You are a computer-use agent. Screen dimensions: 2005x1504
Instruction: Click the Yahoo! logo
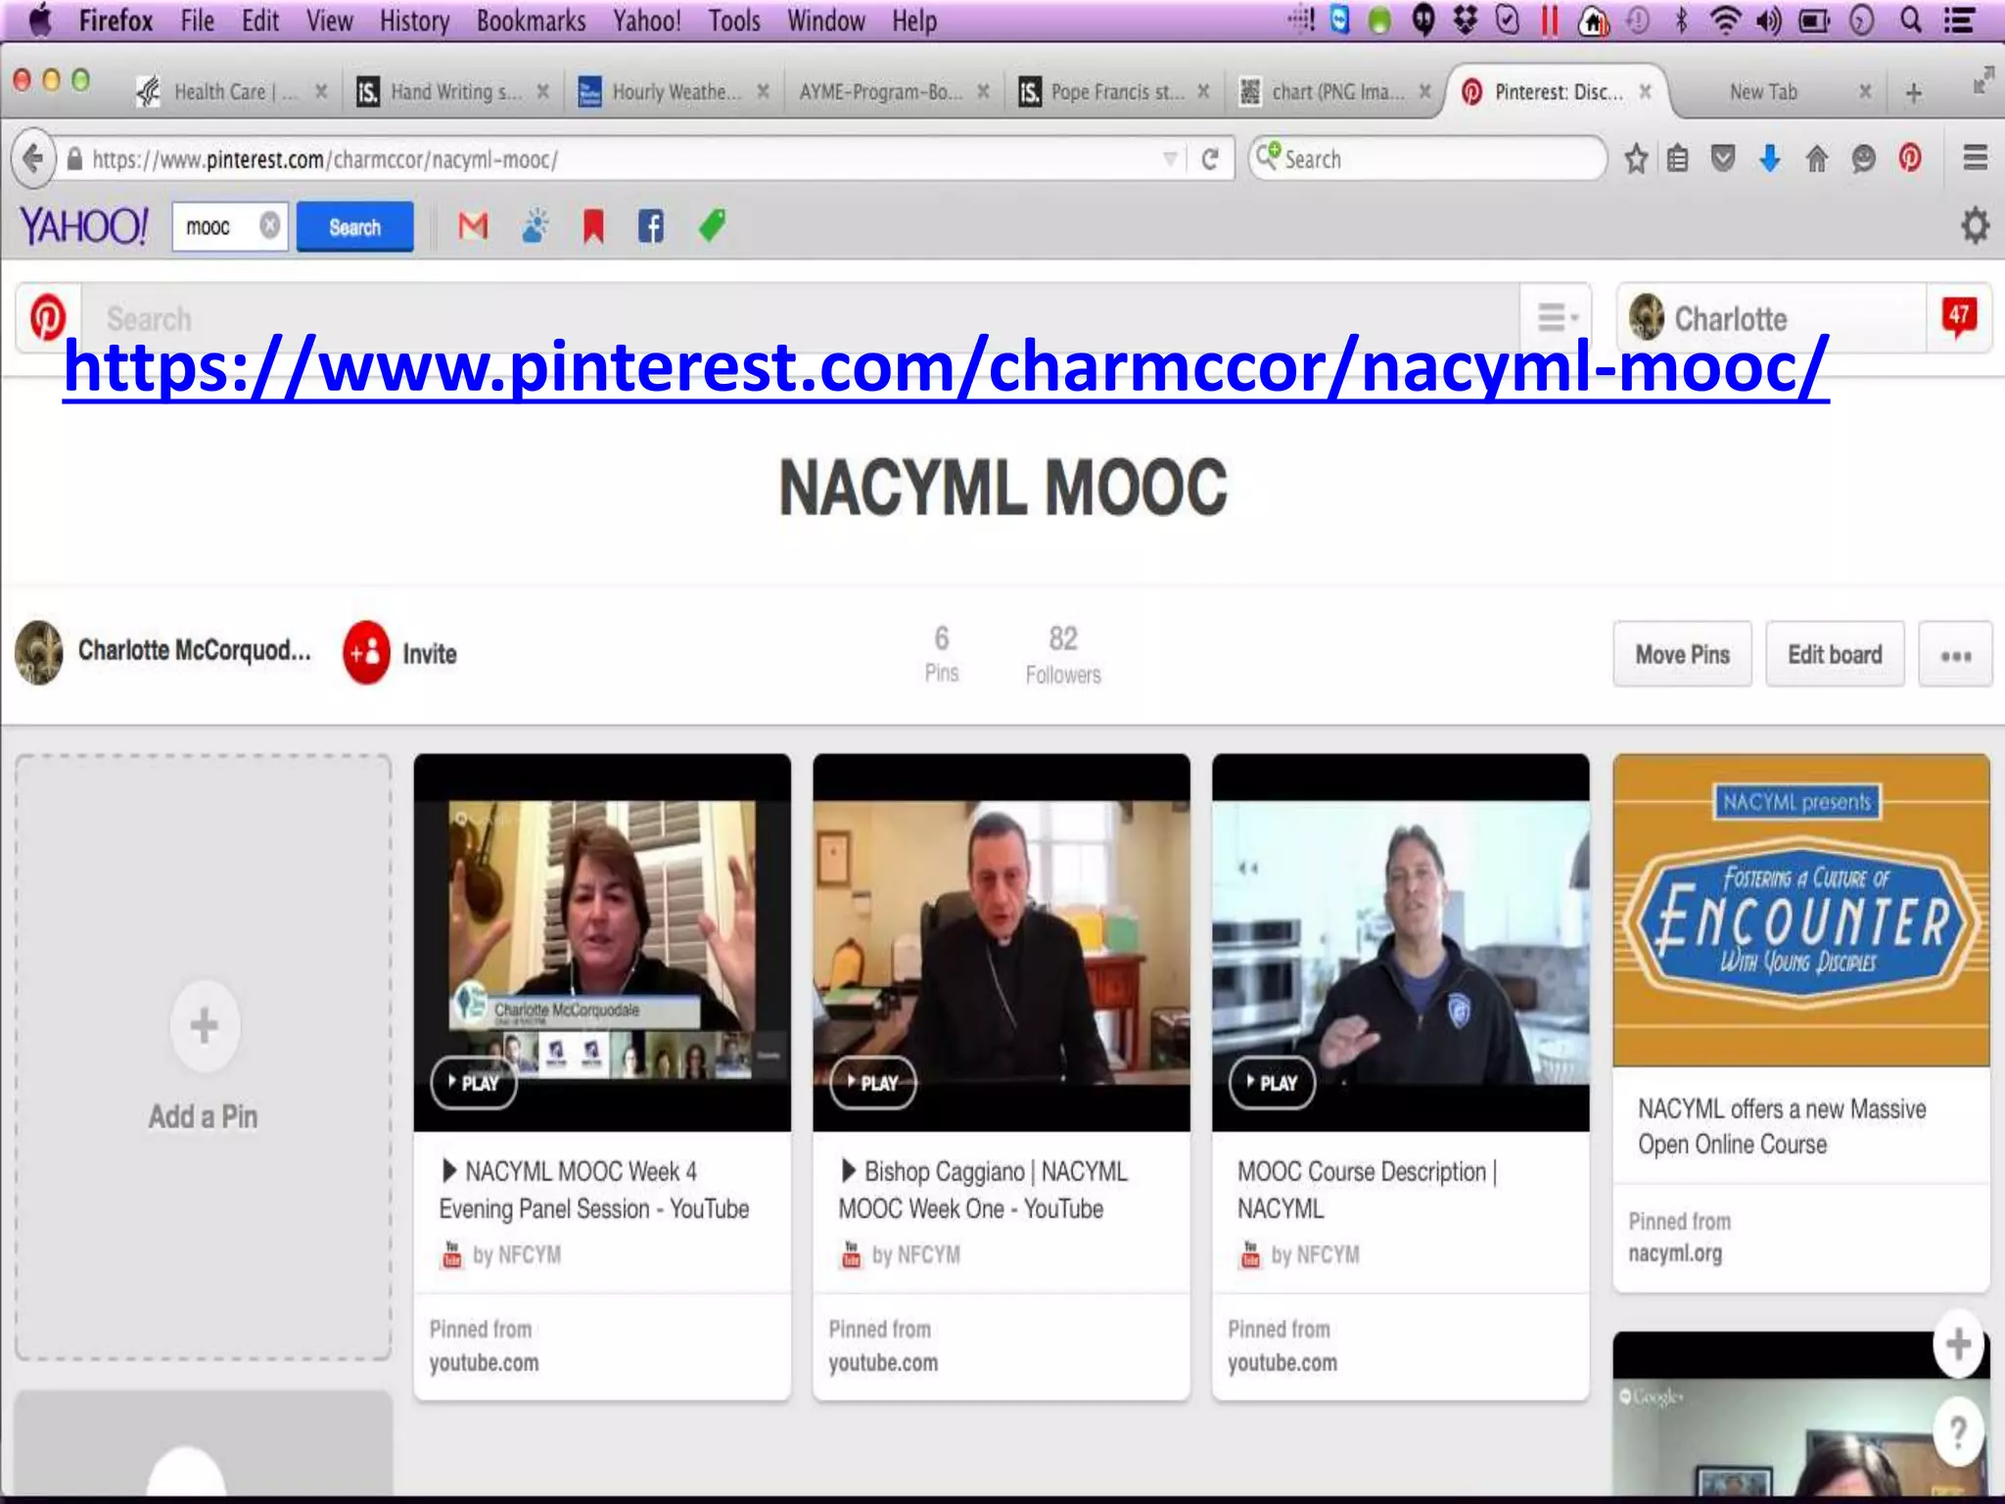tap(84, 226)
